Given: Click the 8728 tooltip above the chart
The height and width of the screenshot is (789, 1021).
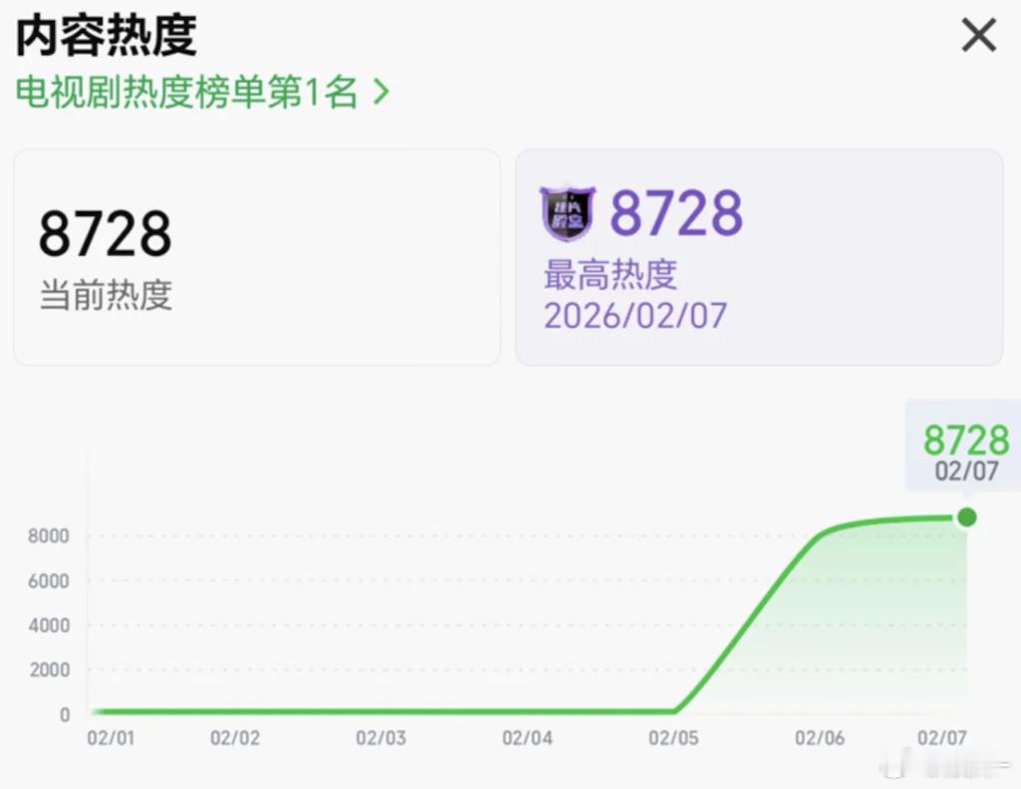Looking at the screenshot, I should [x=966, y=438].
